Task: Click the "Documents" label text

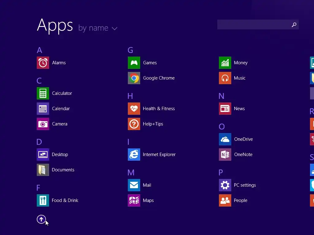Action: [63, 170]
